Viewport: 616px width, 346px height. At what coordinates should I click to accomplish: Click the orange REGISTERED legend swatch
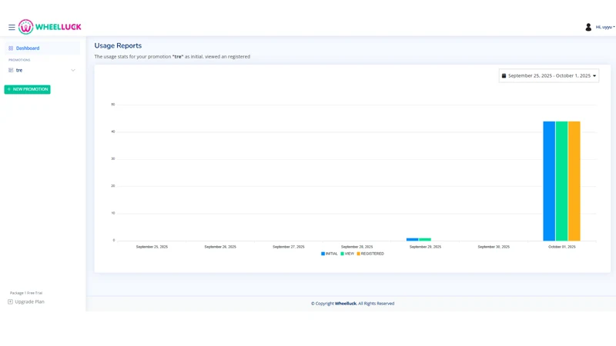[358, 254]
